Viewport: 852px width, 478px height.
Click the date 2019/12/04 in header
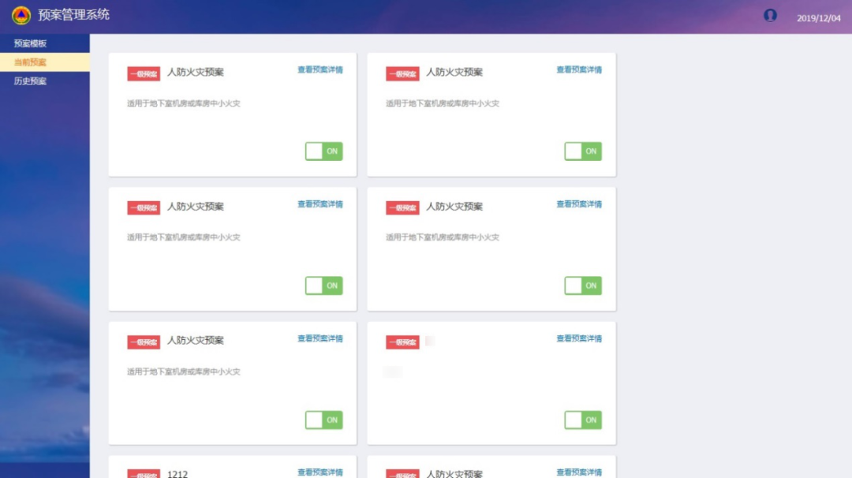[819, 18]
